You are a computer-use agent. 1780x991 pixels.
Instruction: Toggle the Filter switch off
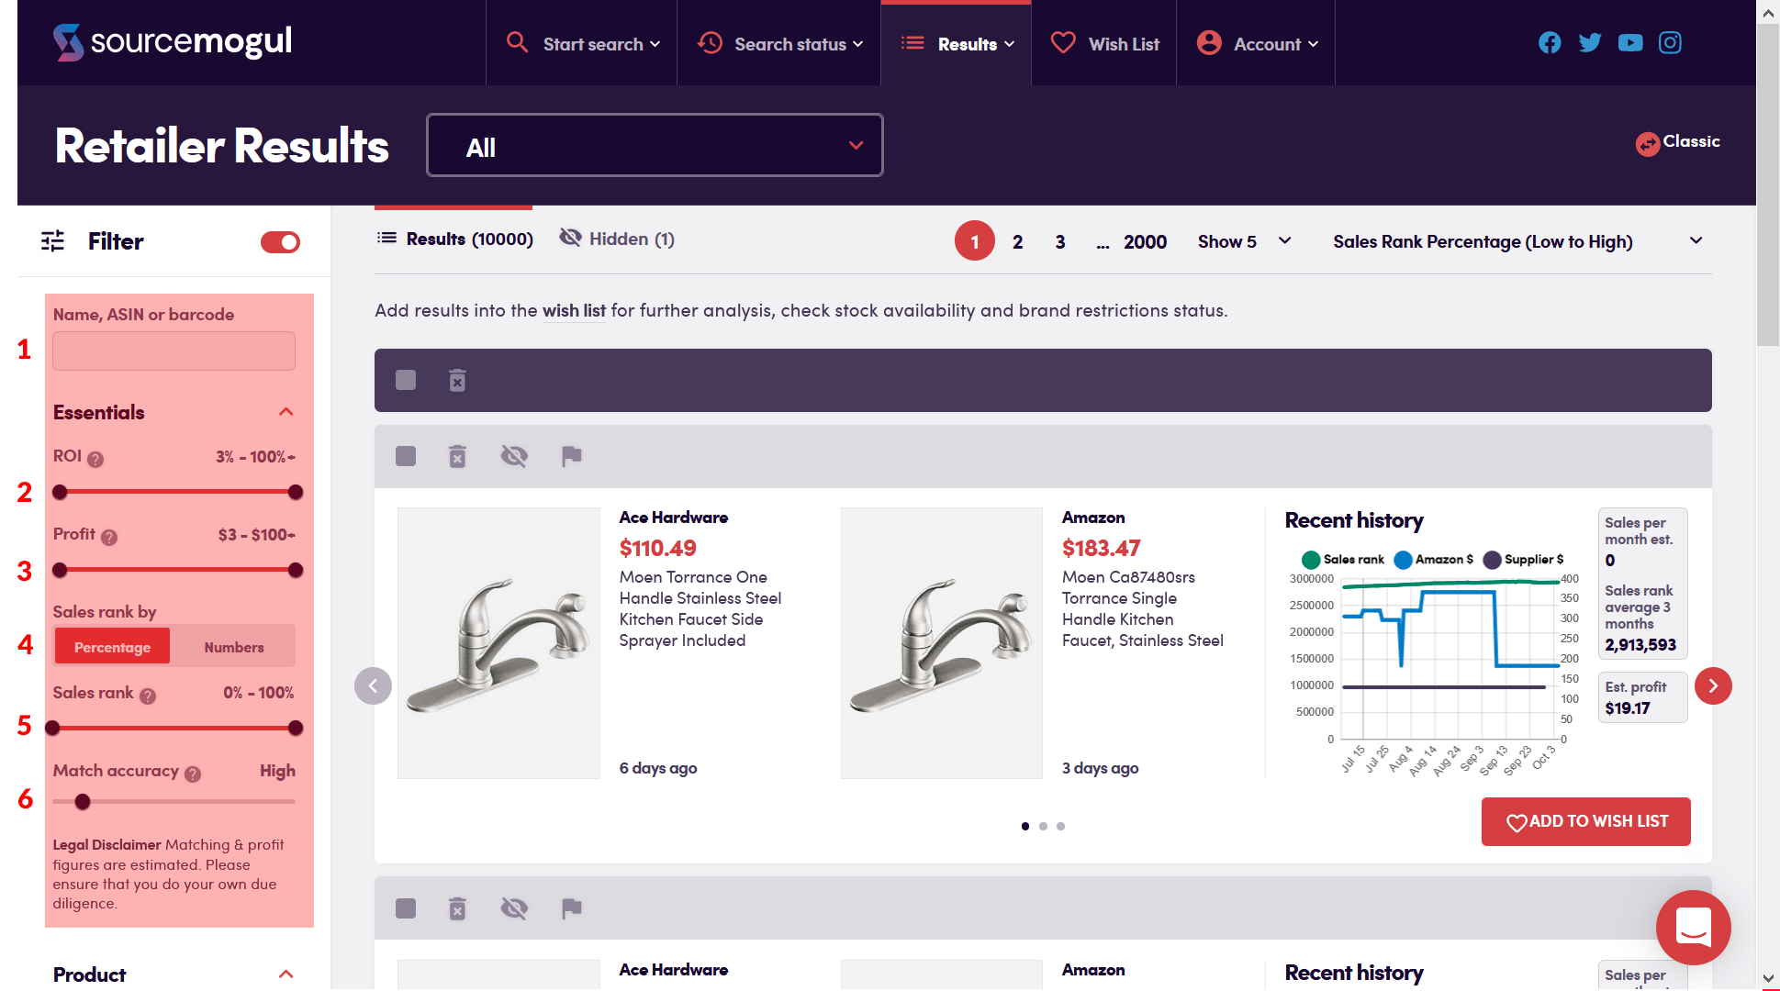tap(280, 242)
